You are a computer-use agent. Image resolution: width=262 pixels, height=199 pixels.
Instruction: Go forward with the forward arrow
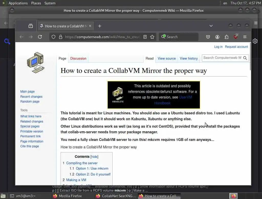pyautogui.click(x=31, y=37)
